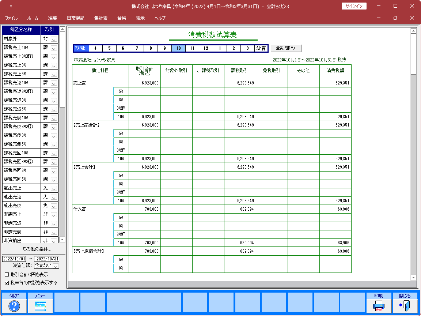Open the dropdown for the 輸出売上 row
Screen dimensions: 421x316
pyautogui.click(x=54, y=188)
